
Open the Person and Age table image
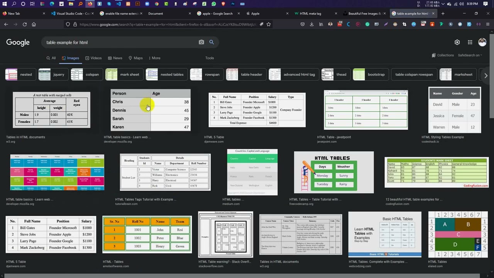[151, 110]
